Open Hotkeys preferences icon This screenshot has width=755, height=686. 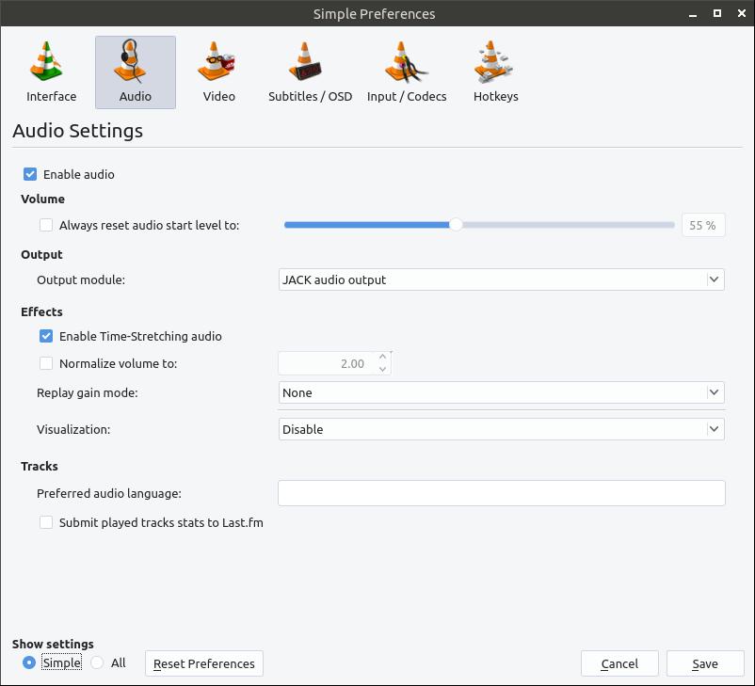tap(493, 61)
